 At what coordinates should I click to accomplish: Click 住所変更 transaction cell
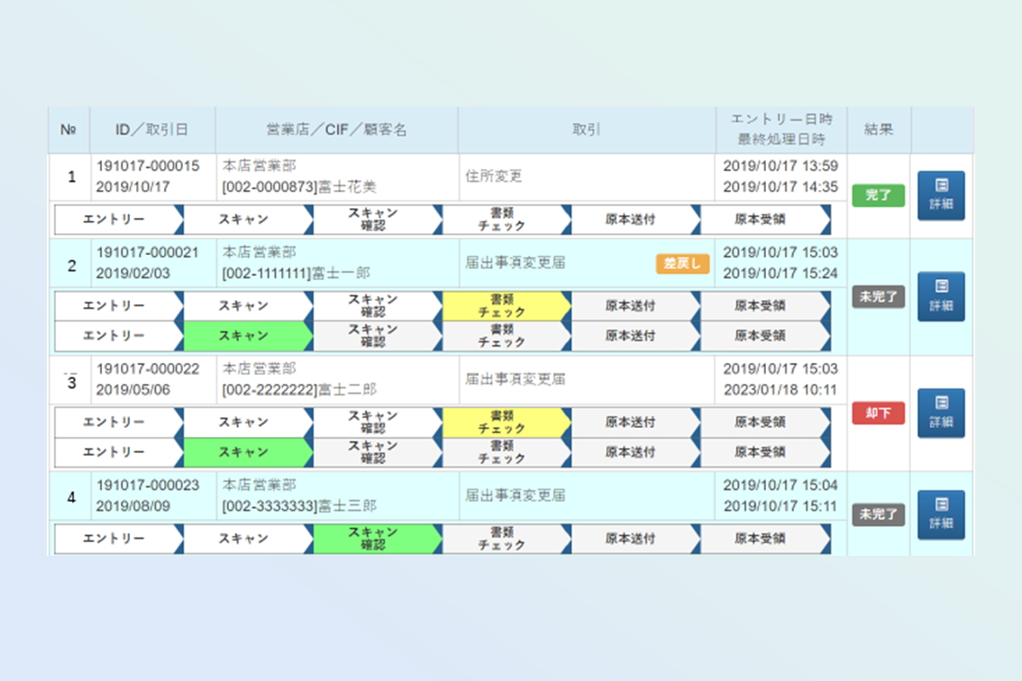coord(494,177)
